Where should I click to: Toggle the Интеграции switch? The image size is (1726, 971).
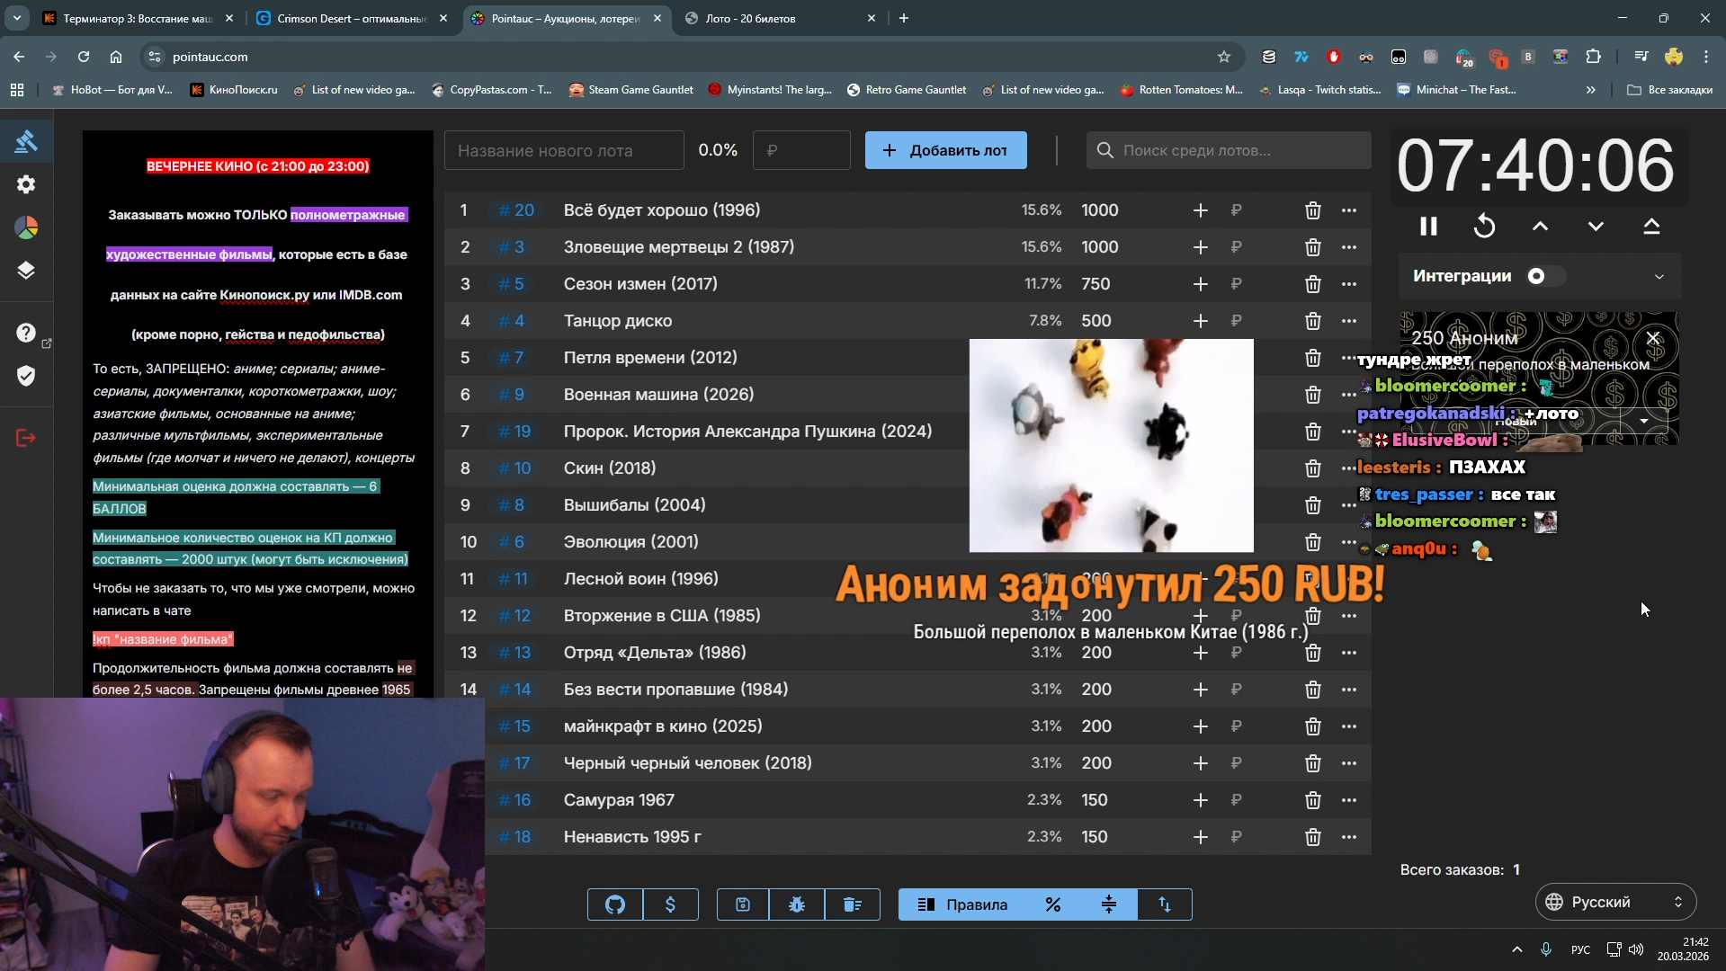tap(1543, 276)
